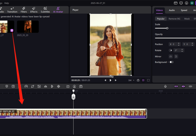Click the marker shield icon in timeline toolbar
The image size is (196, 136).
7,86
